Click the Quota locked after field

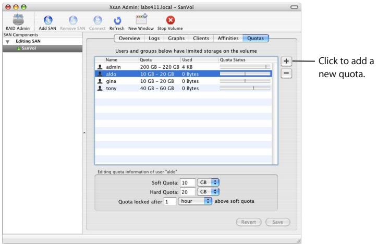(x=170, y=201)
